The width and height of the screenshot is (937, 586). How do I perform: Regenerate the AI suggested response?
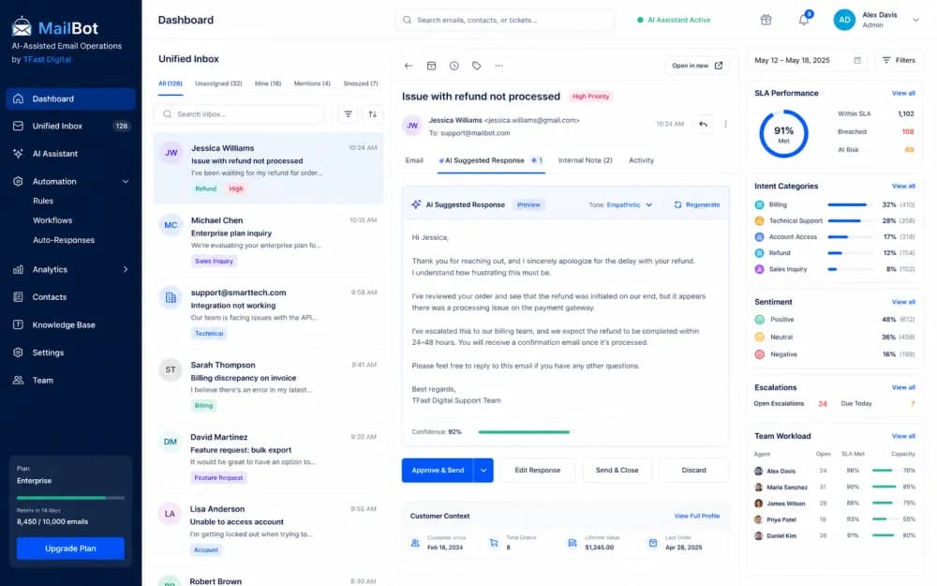click(x=697, y=204)
